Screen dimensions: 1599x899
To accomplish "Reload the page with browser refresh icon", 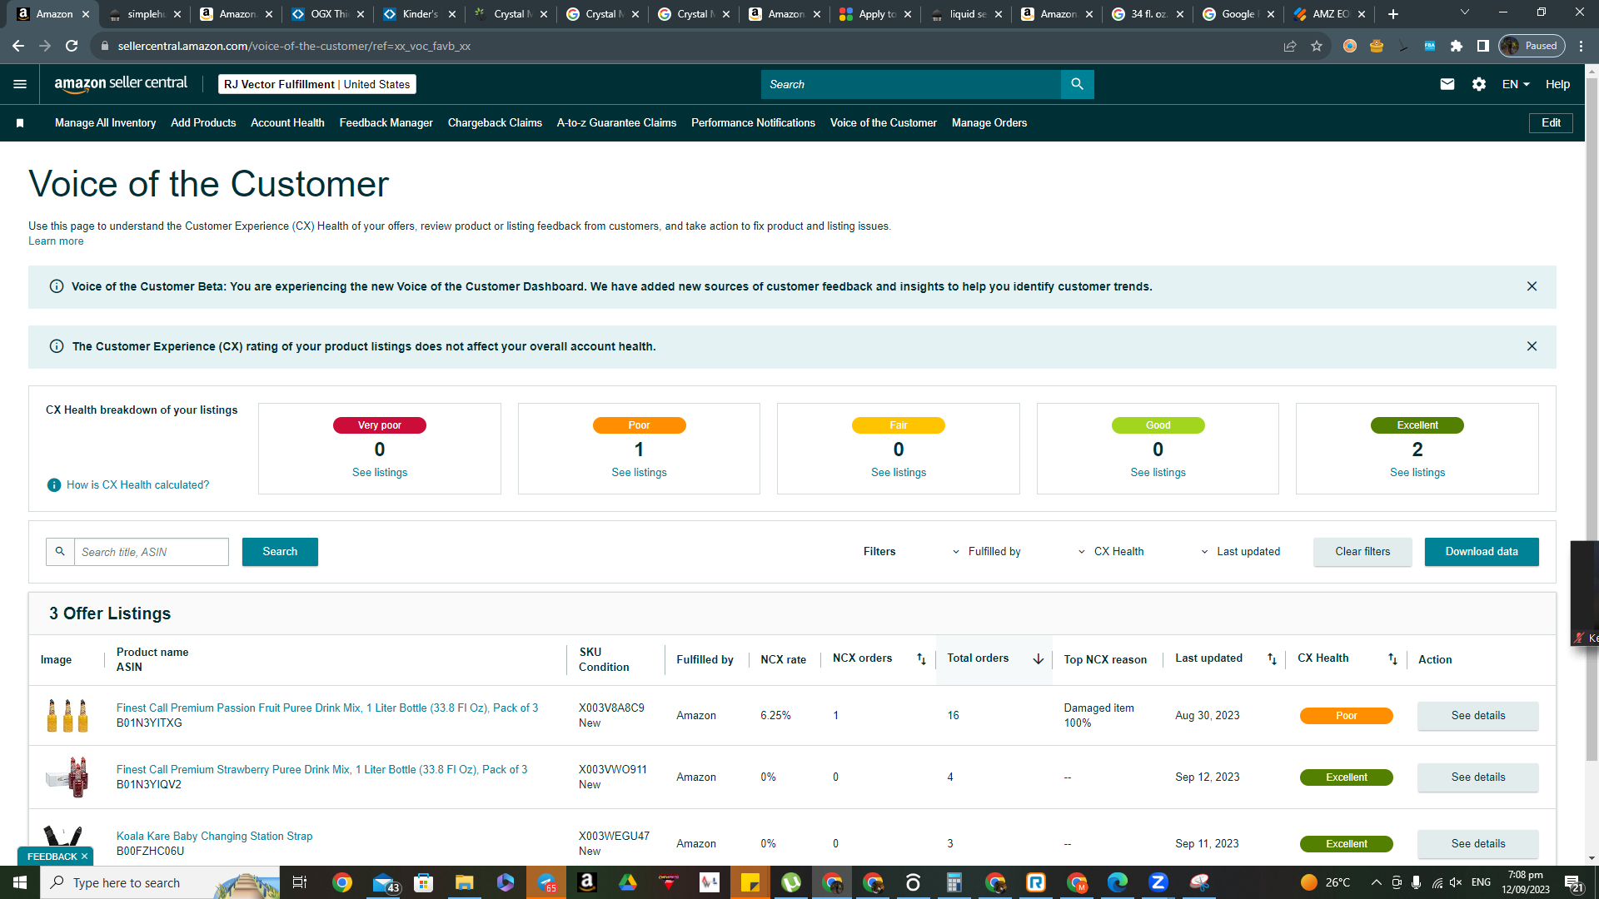I will coord(72,46).
